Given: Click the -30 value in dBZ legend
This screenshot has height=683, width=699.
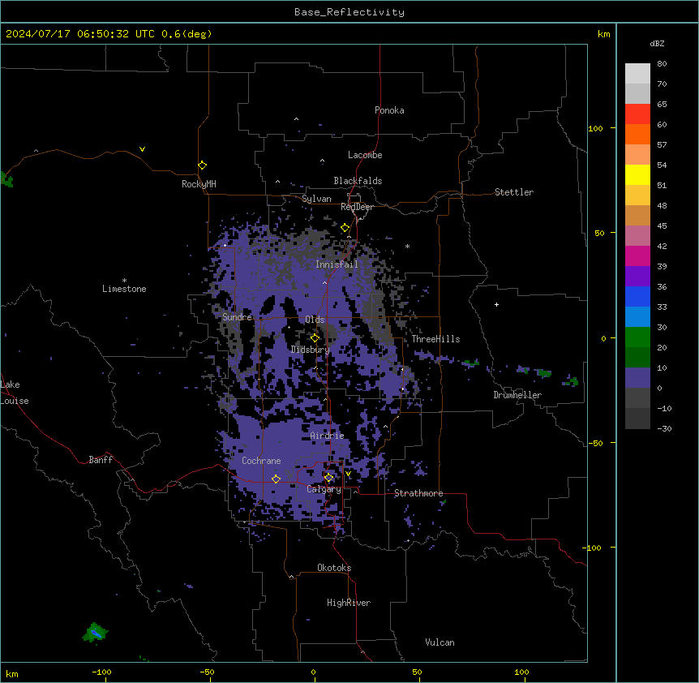Looking at the screenshot, I should 664,428.
